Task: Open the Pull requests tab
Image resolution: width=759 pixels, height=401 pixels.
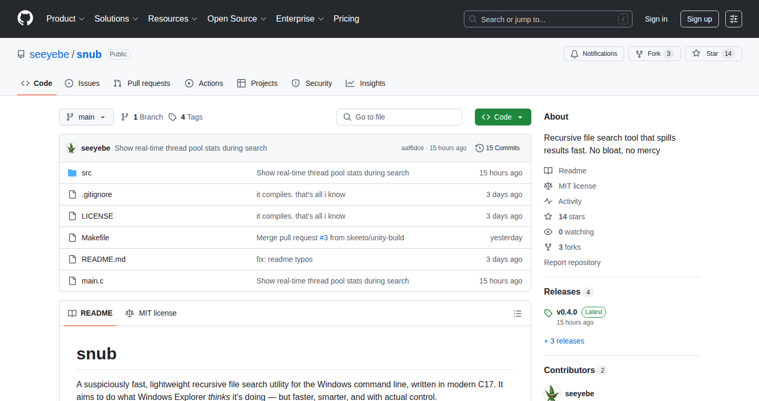Action: [142, 83]
